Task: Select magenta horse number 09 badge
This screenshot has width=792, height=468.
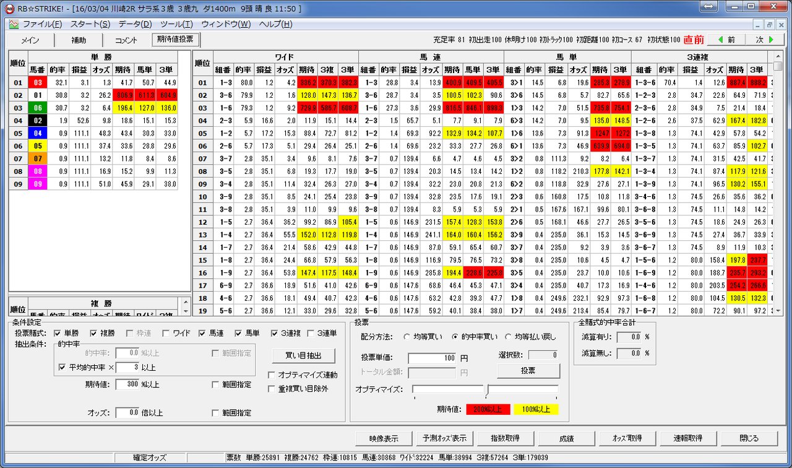Action: [x=37, y=183]
